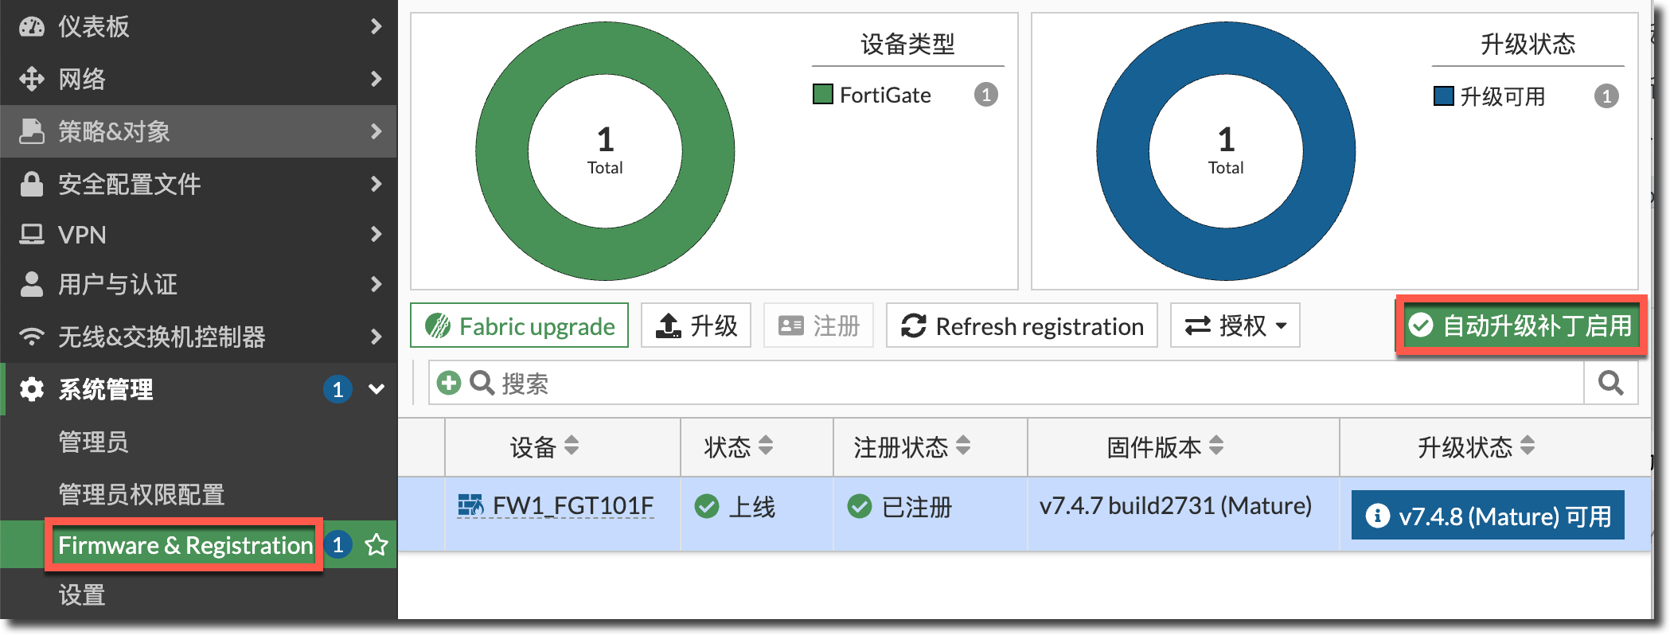Sort by the 固件版本 column arrows

1216,446
